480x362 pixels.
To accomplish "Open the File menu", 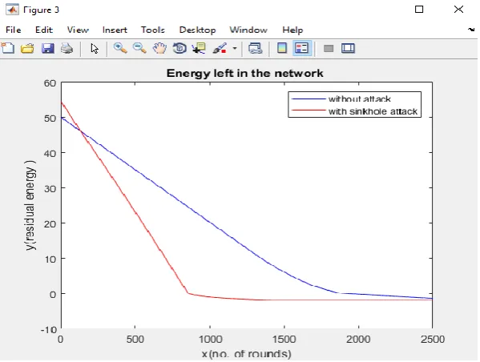I will coord(14,30).
